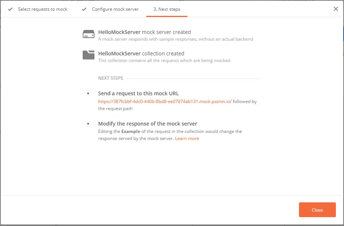Click the mock server drive icon
Image resolution: width=344 pixels, height=226 pixels.
[89, 35]
